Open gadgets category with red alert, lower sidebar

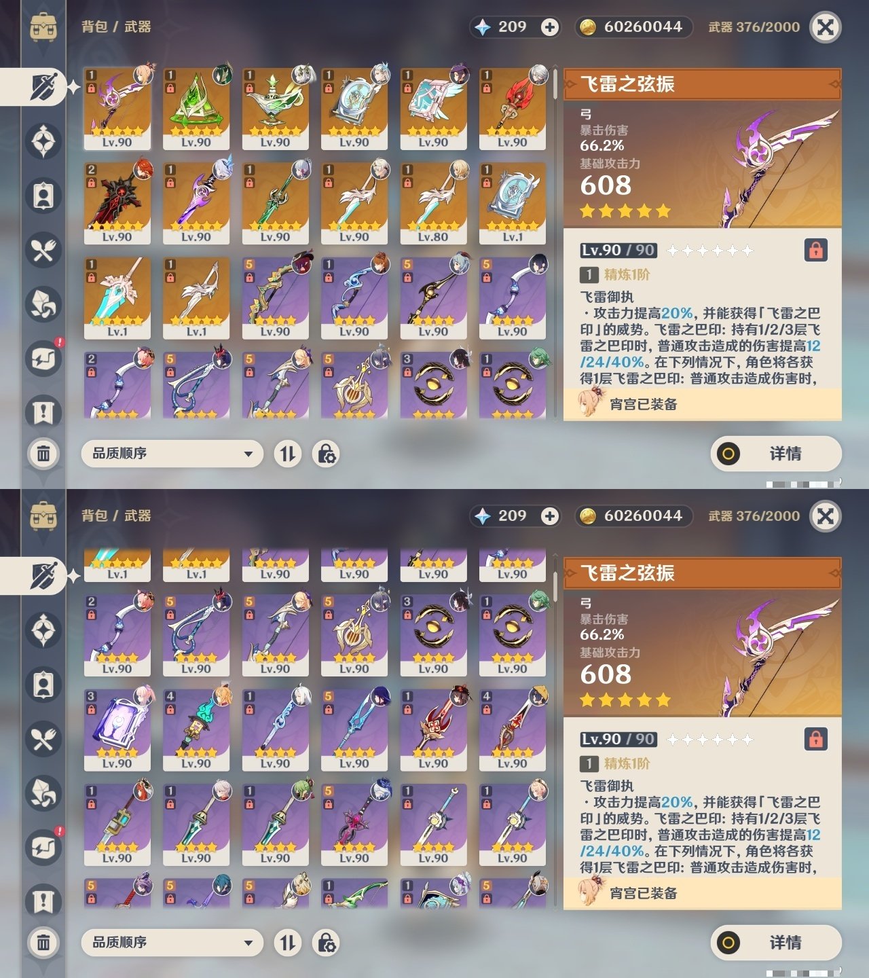click(43, 846)
